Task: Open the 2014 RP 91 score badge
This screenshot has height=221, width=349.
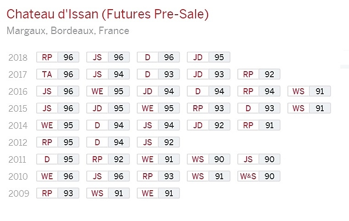Action: point(259,125)
